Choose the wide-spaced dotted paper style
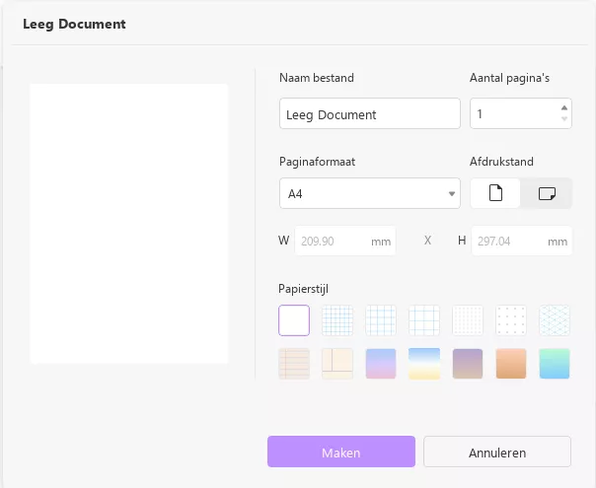Image resolution: width=596 pixels, height=488 pixels. coord(511,320)
